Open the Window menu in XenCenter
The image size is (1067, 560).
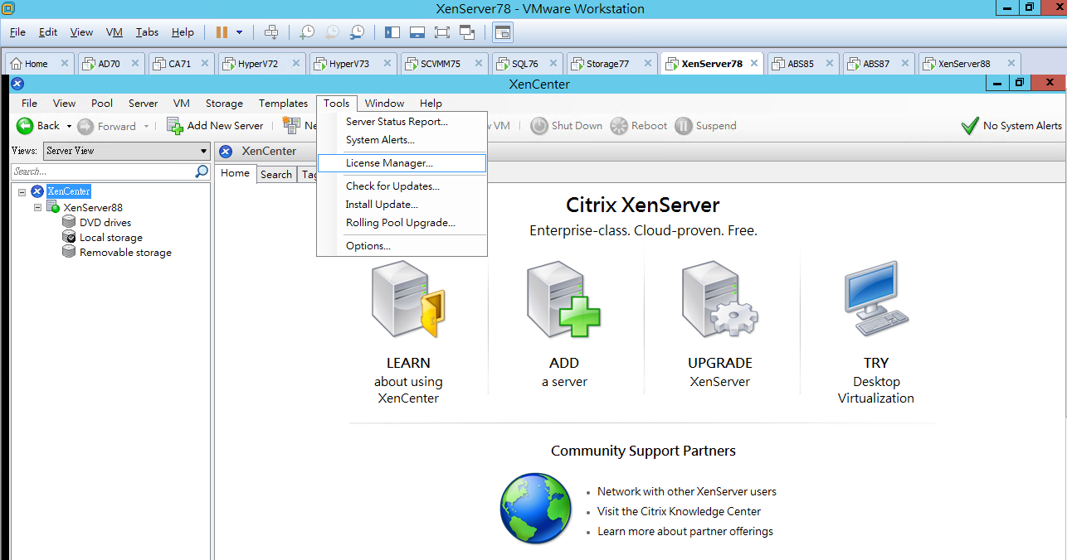384,104
